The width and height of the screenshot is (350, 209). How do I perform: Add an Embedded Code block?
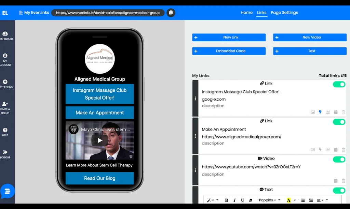tap(228, 51)
